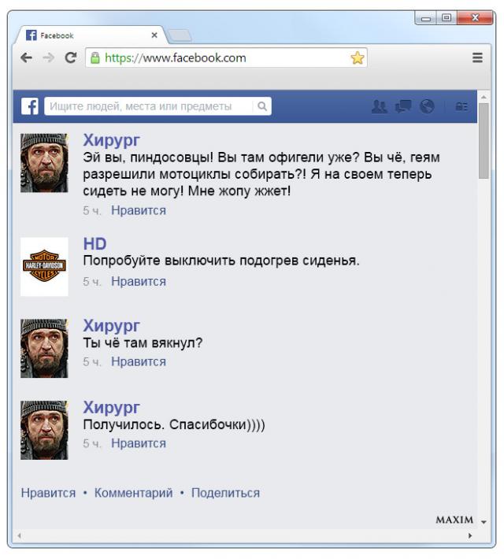
Task: Click the Facebook logo in the blue header
Action: 30,106
